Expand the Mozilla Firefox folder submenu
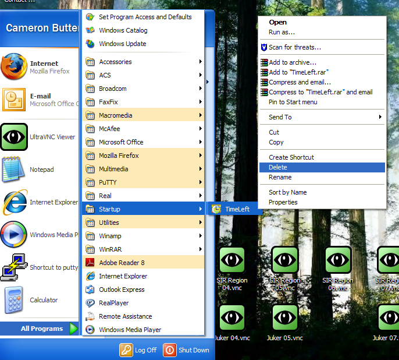The width and height of the screenshot is (399, 360). click(143, 156)
